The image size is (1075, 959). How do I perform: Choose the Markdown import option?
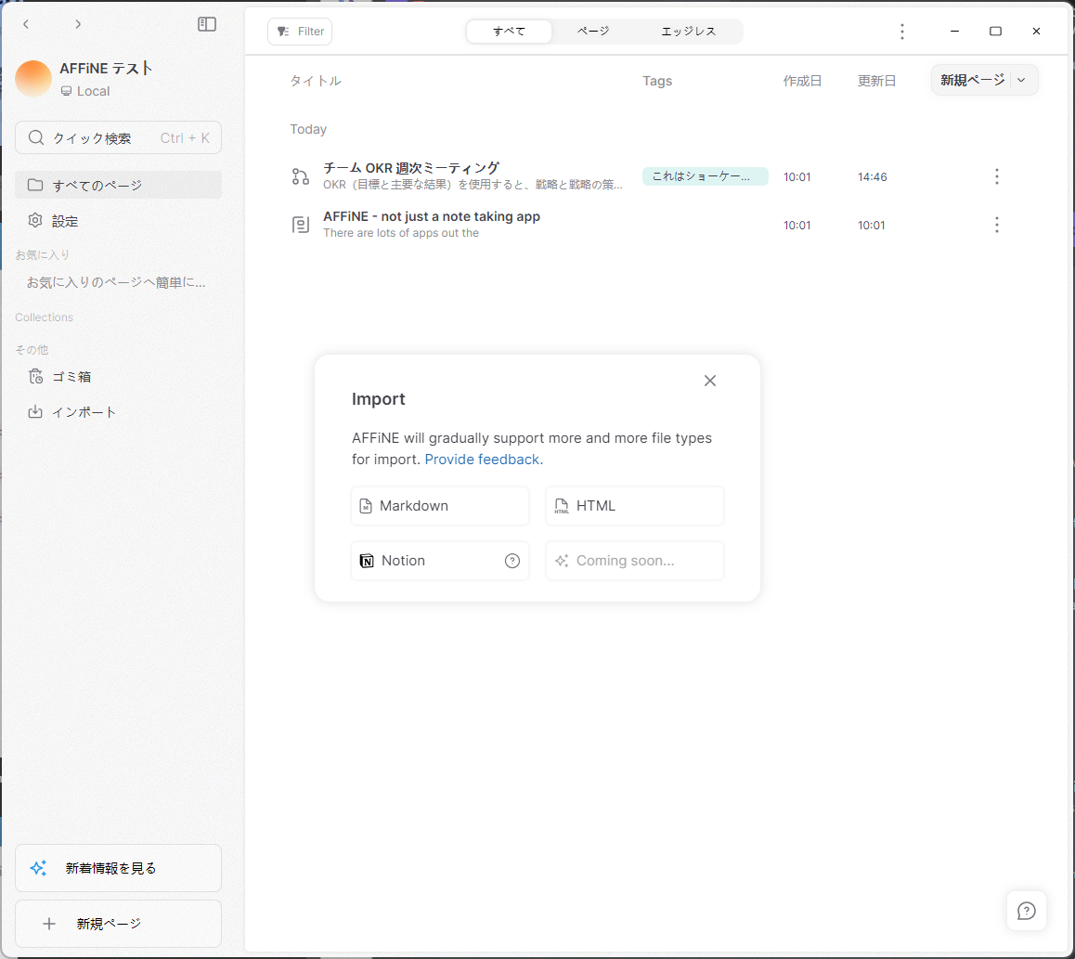click(x=440, y=506)
